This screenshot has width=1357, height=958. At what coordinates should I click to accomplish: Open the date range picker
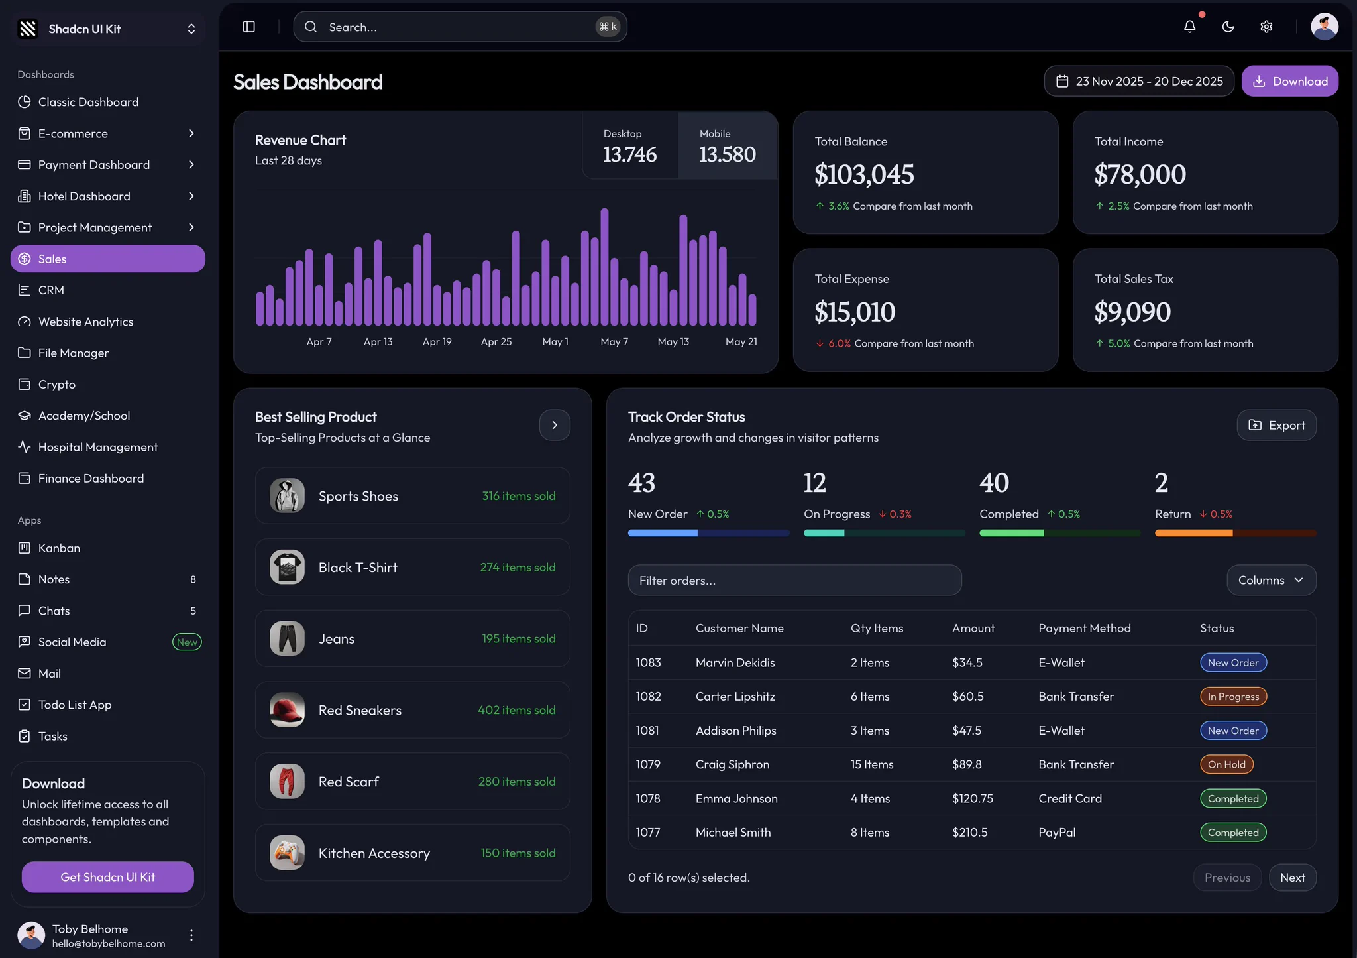coord(1139,81)
